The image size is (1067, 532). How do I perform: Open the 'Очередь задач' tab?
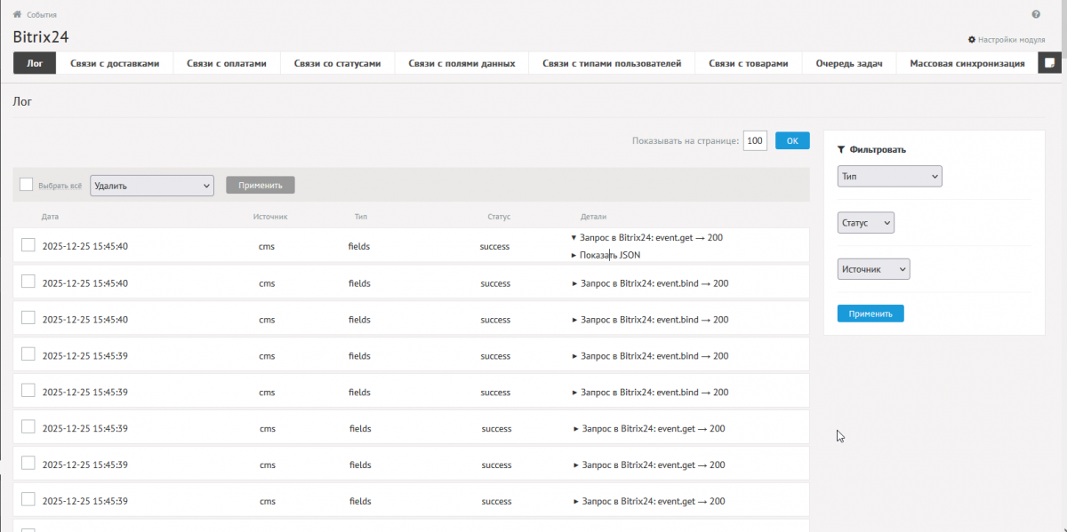coord(848,63)
